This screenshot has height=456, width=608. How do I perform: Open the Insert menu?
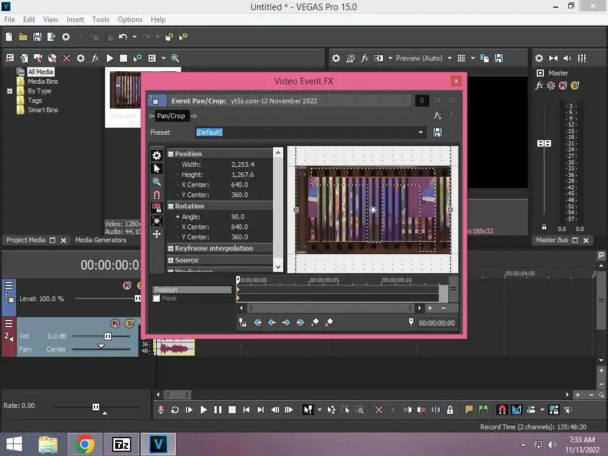[75, 20]
